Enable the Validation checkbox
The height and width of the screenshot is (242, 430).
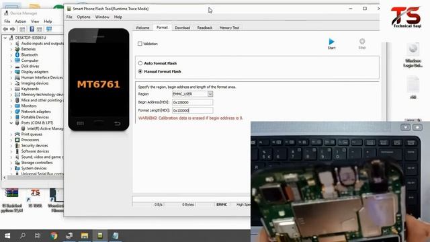click(140, 44)
